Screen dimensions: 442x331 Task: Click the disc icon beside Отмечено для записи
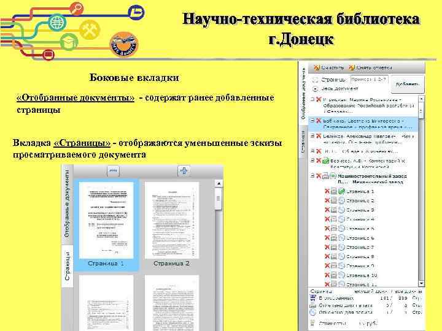coord(313,312)
